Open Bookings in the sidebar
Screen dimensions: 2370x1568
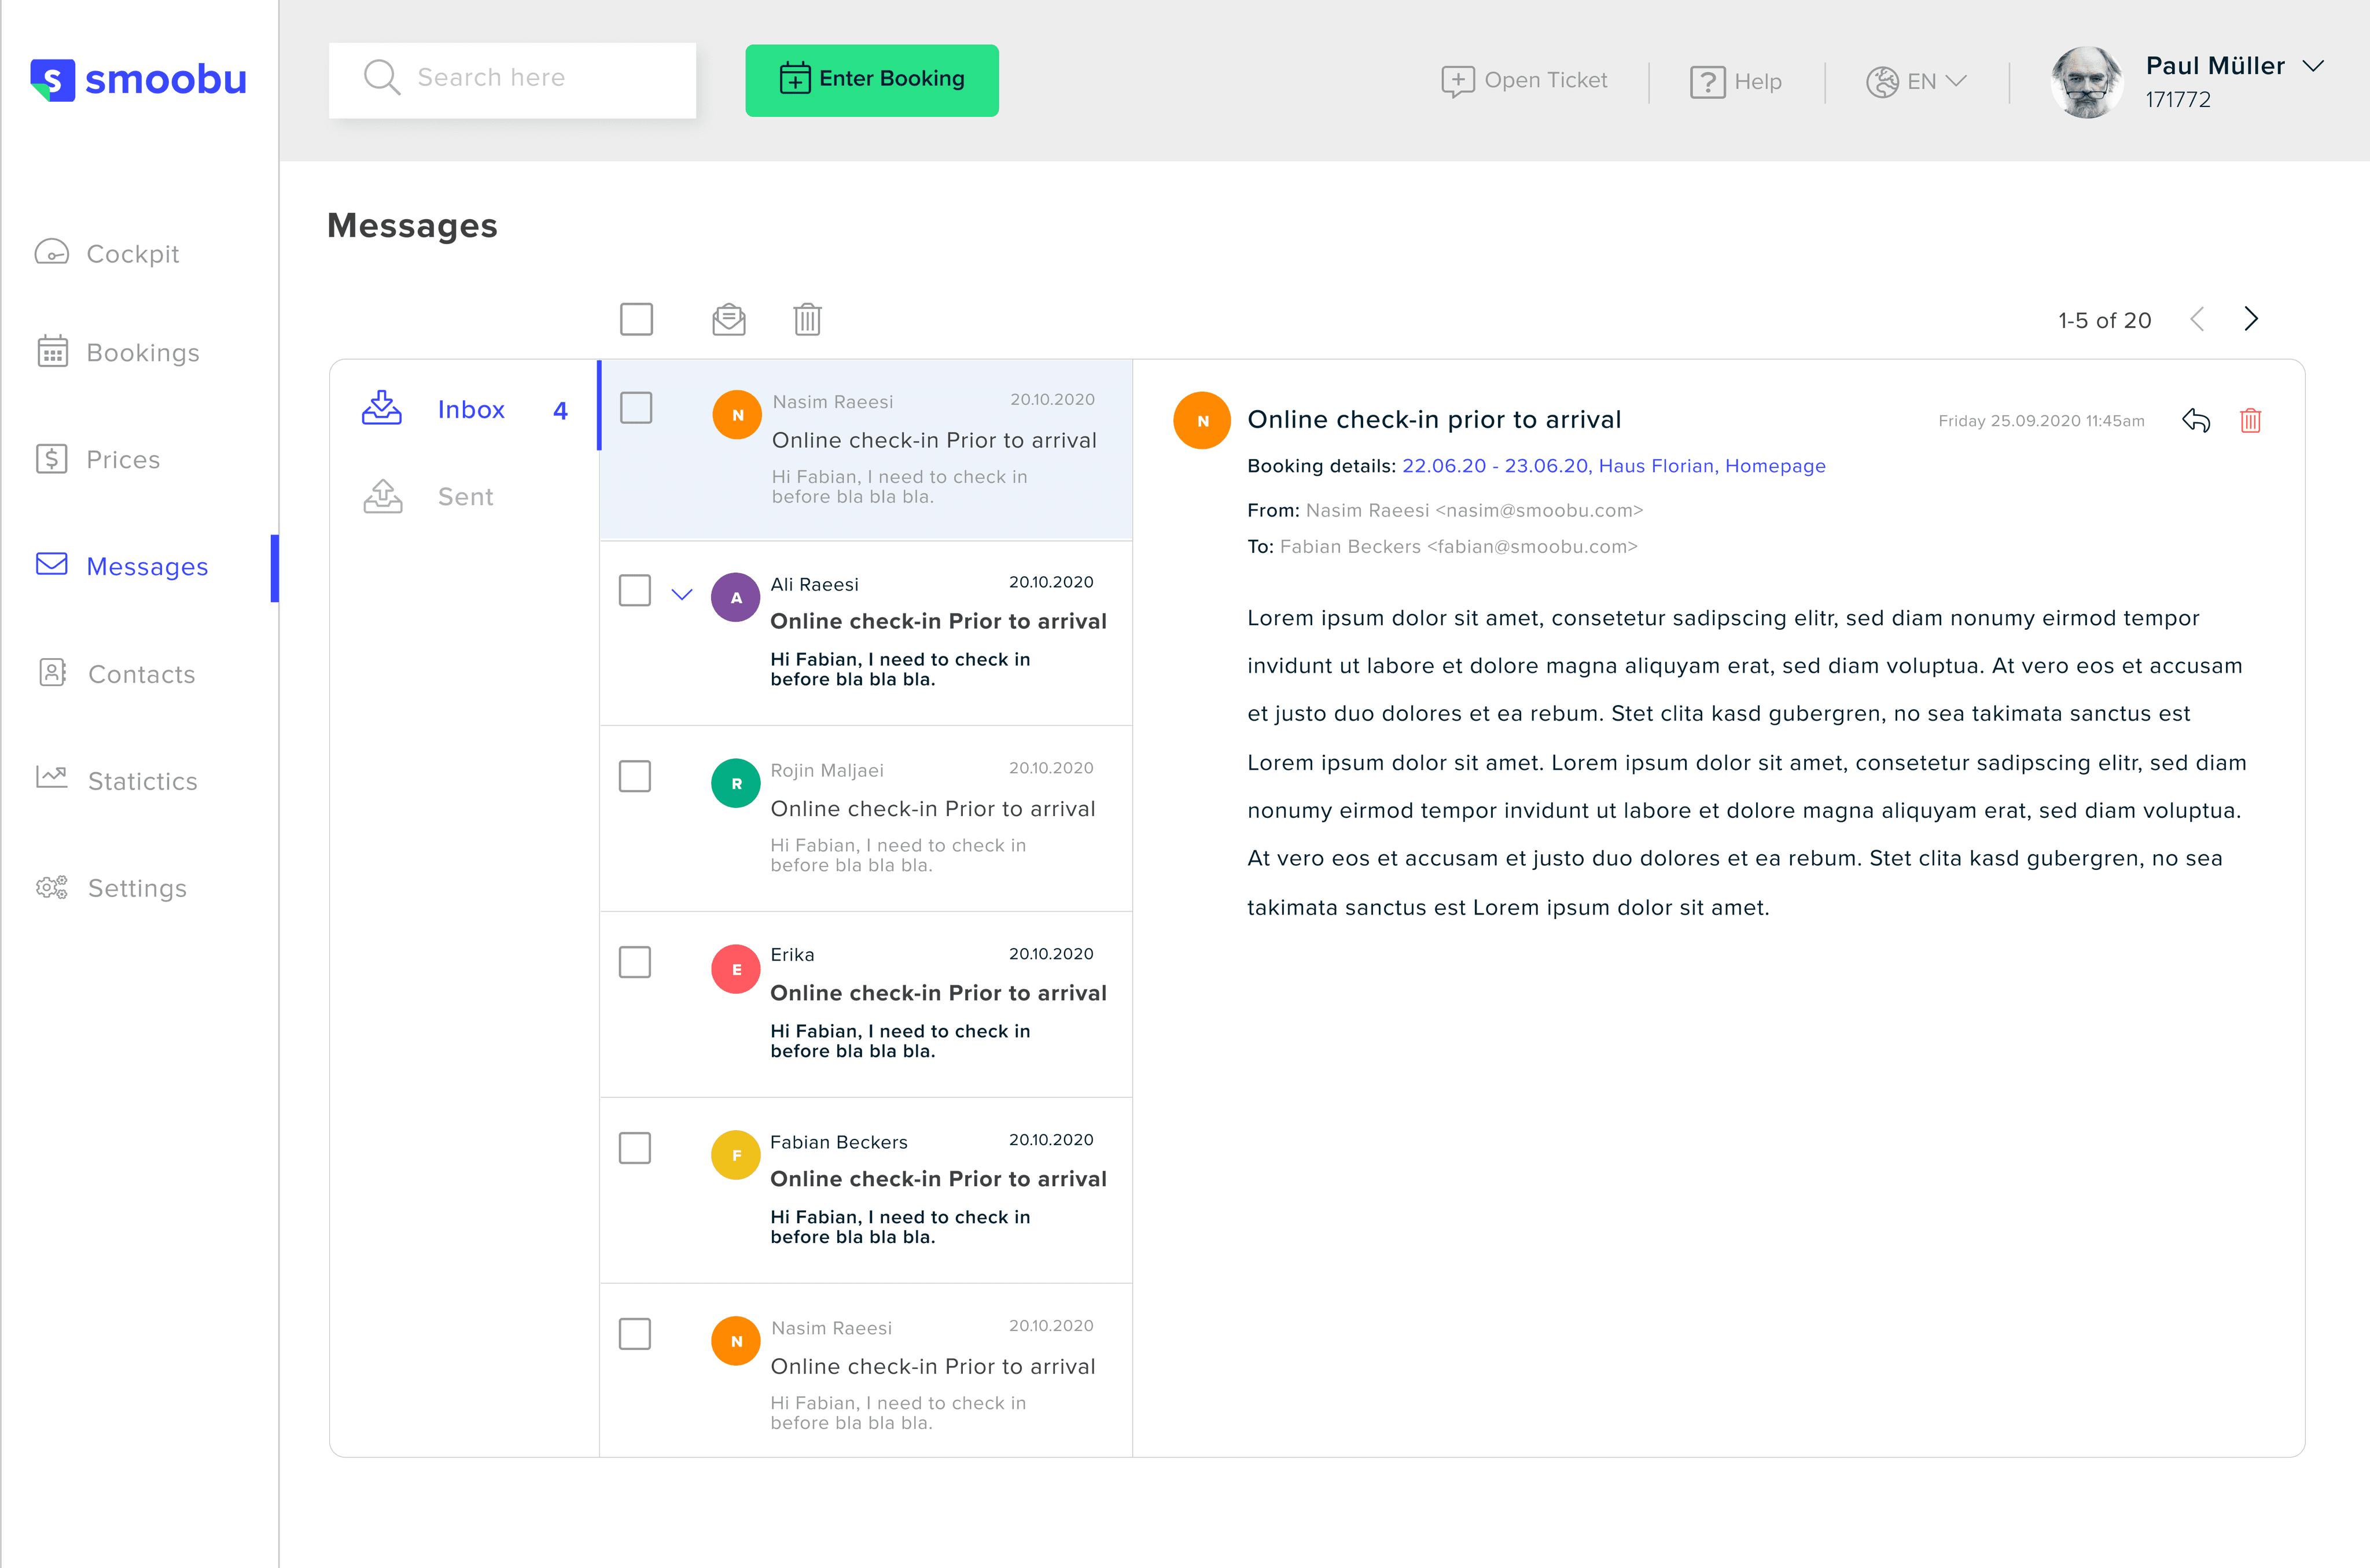click(x=142, y=353)
